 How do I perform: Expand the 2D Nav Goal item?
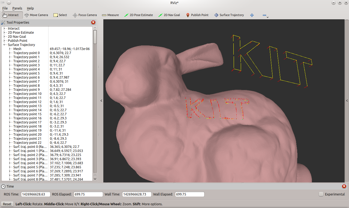click(x=4, y=37)
